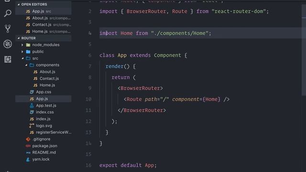This screenshot has width=306, height=172.
Task: Click the components folder icon
Action: pos(32,65)
